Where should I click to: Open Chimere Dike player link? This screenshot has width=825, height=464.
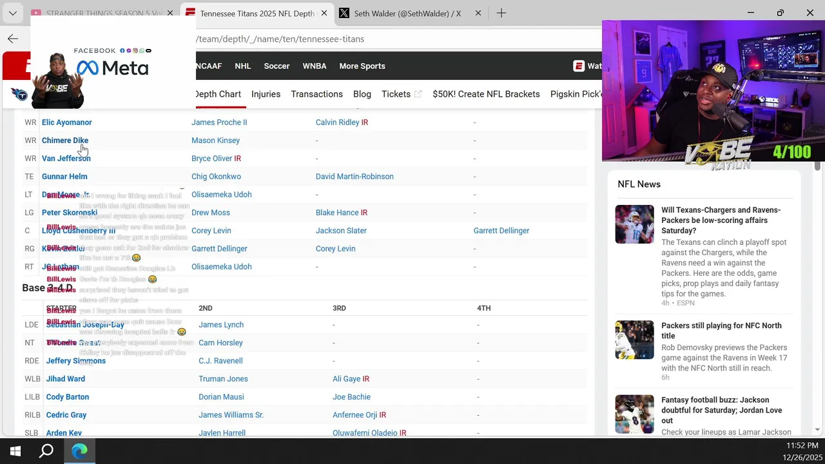[65, 140]
